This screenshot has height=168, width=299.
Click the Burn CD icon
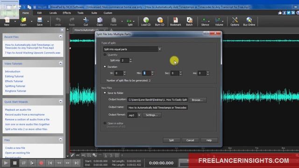[160, 21]
